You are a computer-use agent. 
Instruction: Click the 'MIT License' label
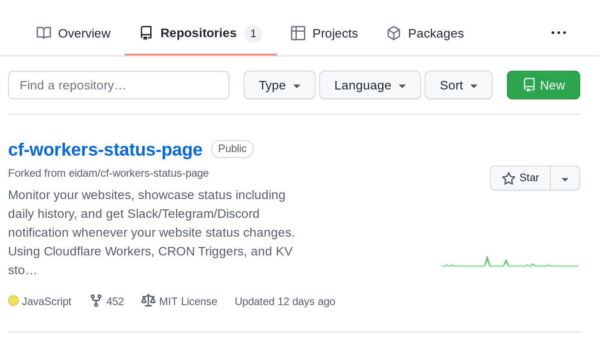click(x=188, y=302)
